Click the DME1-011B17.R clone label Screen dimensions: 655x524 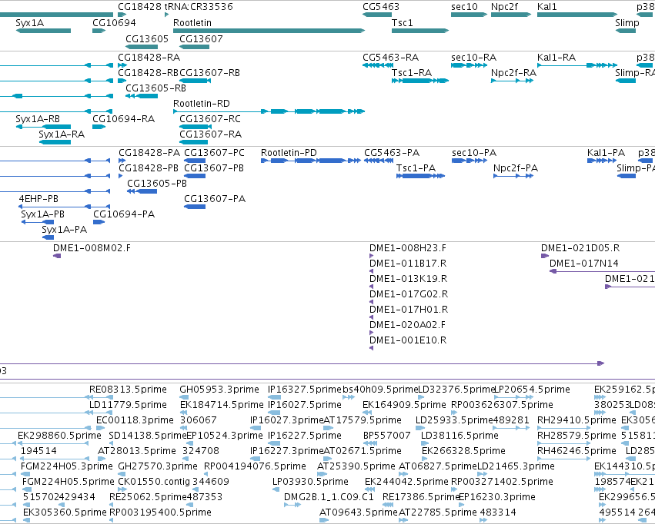tap(408, 264)
